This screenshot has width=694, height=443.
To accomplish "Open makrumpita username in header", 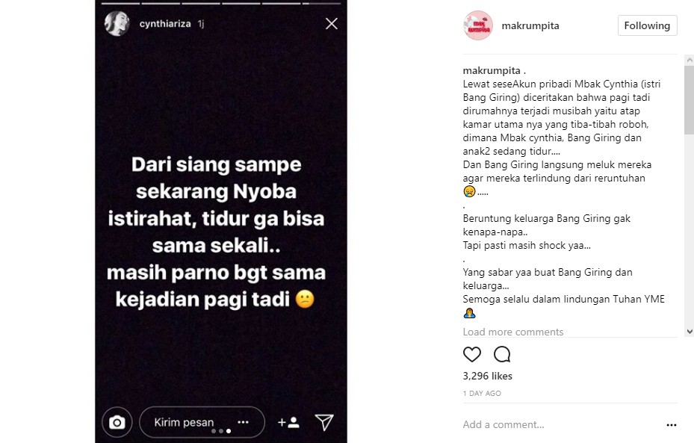I will click(x=530, y=25).
